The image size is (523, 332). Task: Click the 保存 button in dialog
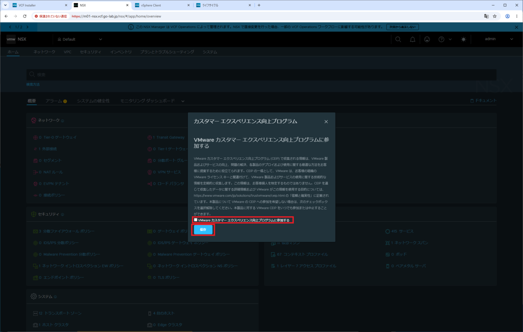point(203,230)
